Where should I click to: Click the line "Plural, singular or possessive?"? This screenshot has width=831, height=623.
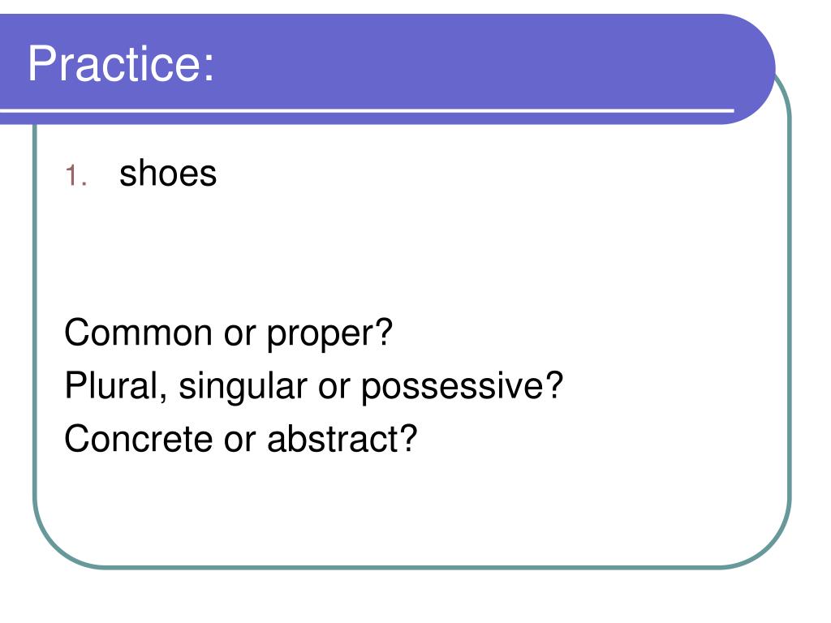[314, 386]
